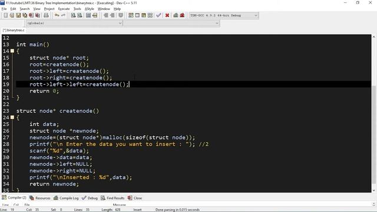Screen dimensions: 377x212
Task: Open the View menu
Action: point(37,9)
